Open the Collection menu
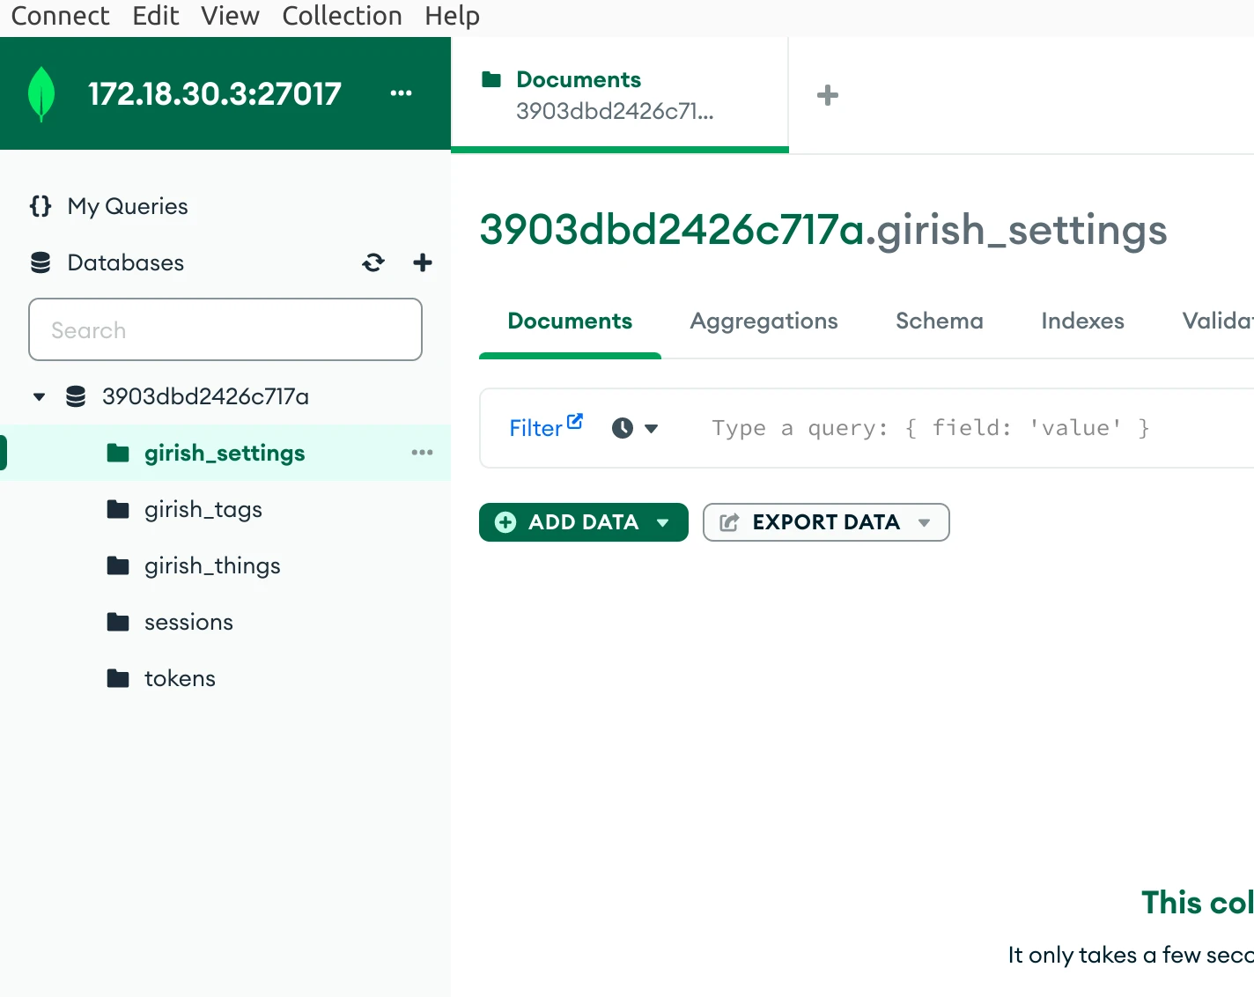1254x997 pixels. 342,15
